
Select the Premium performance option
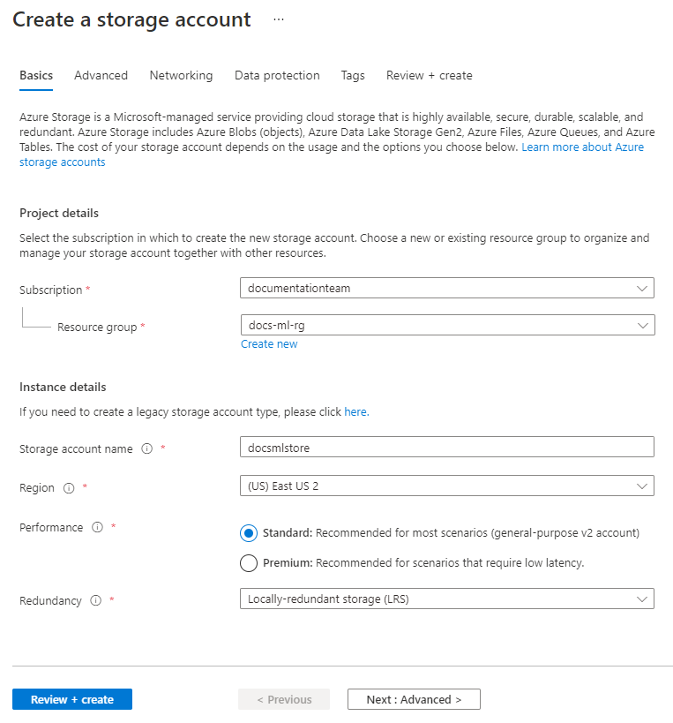coord(248,562)
